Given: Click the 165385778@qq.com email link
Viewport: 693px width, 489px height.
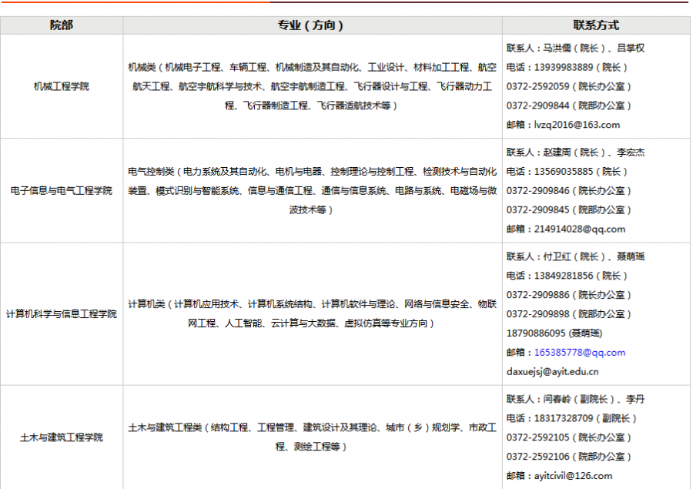Looking at the screenshot, I should [x=580, y=353].
